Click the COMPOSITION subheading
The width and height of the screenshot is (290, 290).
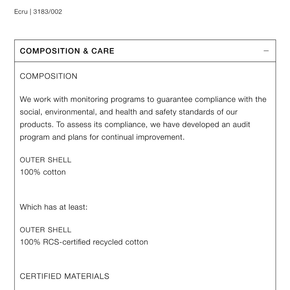click(48, 76)
